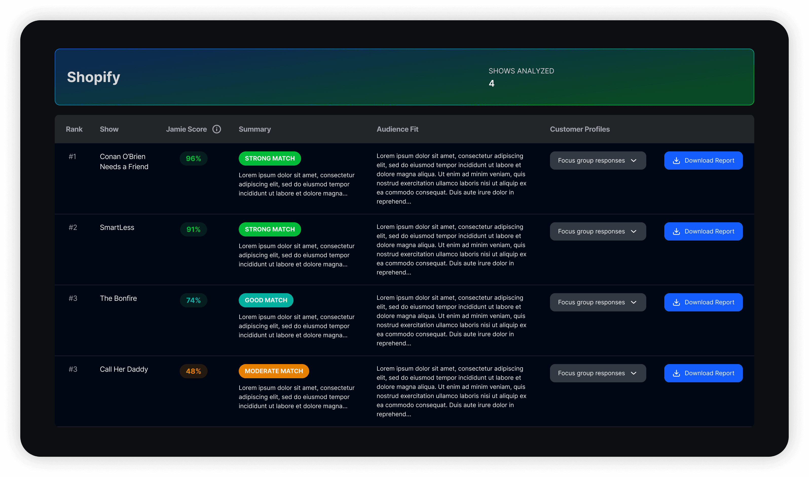Click download icon in Call Her Daddy row
809x477 pixels.
coord(676,373)
